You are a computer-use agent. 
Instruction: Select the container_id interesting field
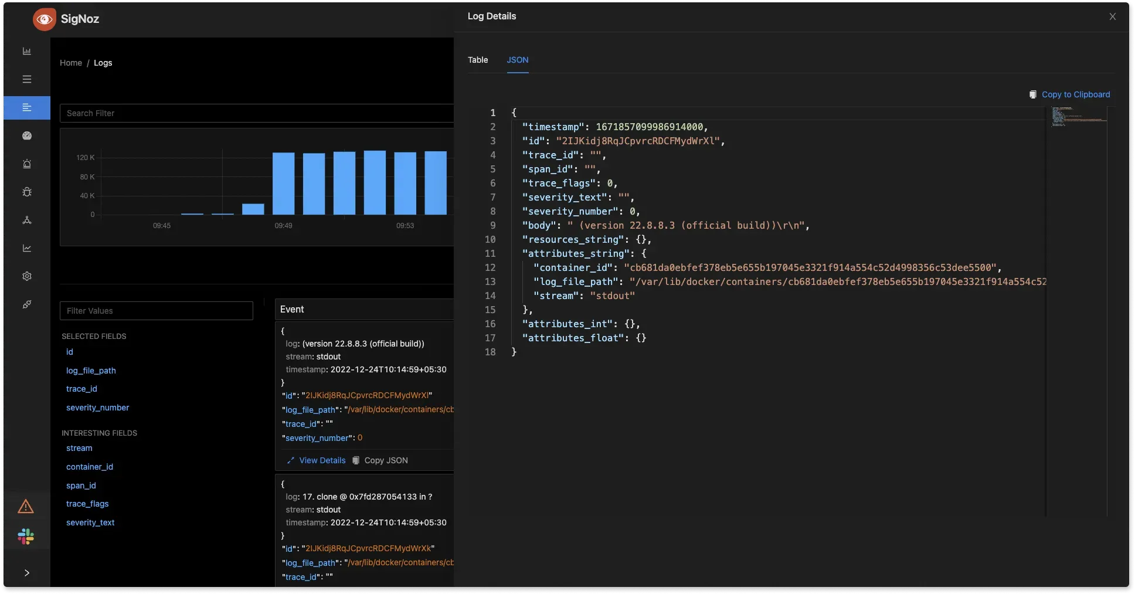click(x=90, y=467)
